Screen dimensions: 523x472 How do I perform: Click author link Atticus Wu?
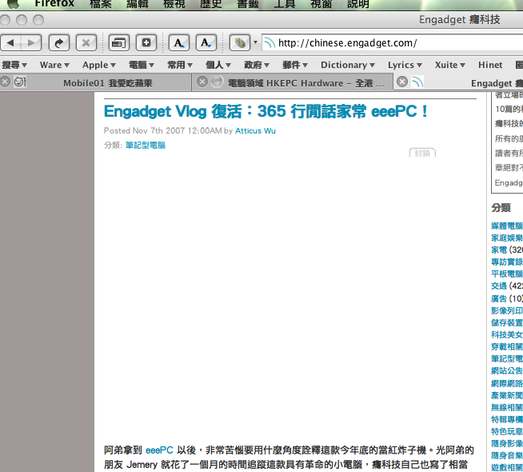tap(255, 130)
